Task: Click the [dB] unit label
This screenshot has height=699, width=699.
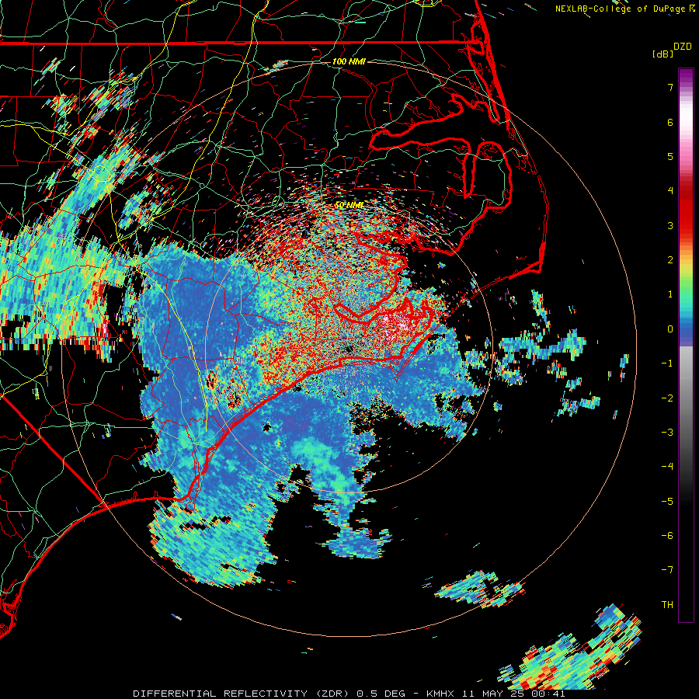Action: (662, 54)
